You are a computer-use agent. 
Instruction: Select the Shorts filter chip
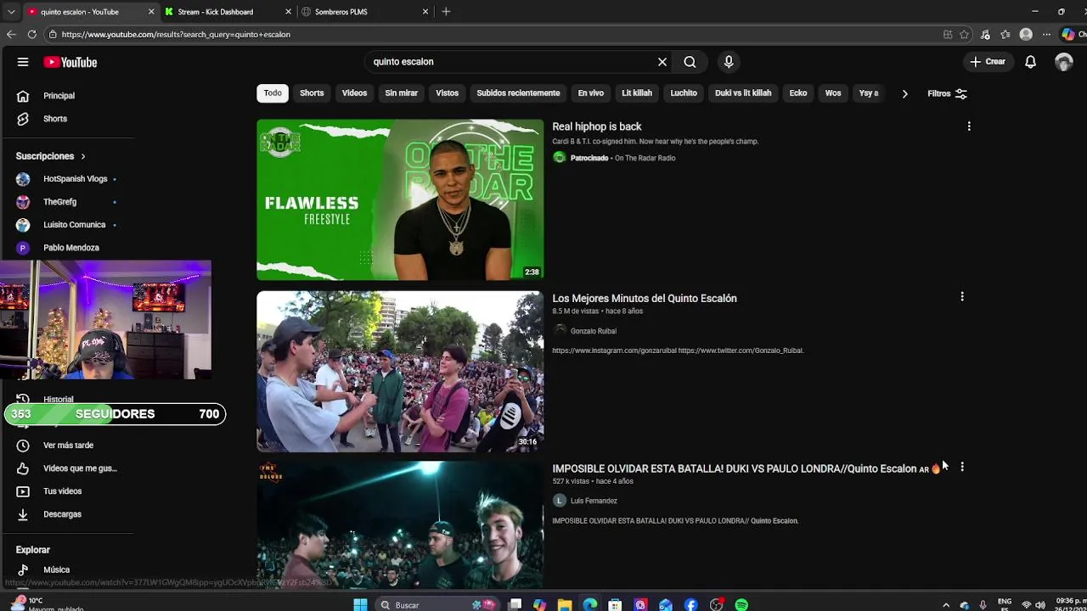(312, 93)
